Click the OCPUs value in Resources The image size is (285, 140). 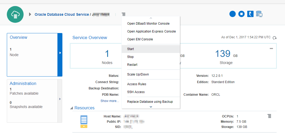pyautogui.click(x=237, y=116)
